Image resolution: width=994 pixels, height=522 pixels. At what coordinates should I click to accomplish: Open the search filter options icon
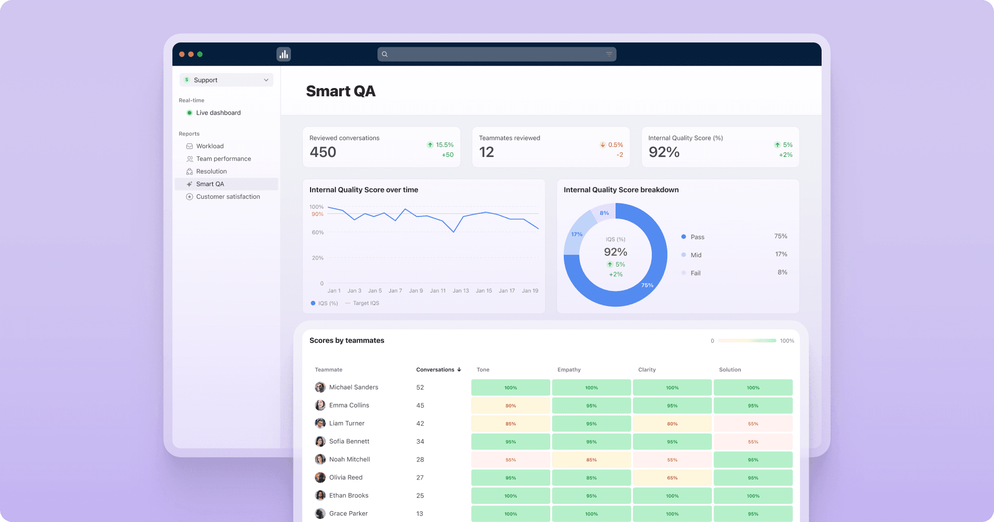(609, 54)
